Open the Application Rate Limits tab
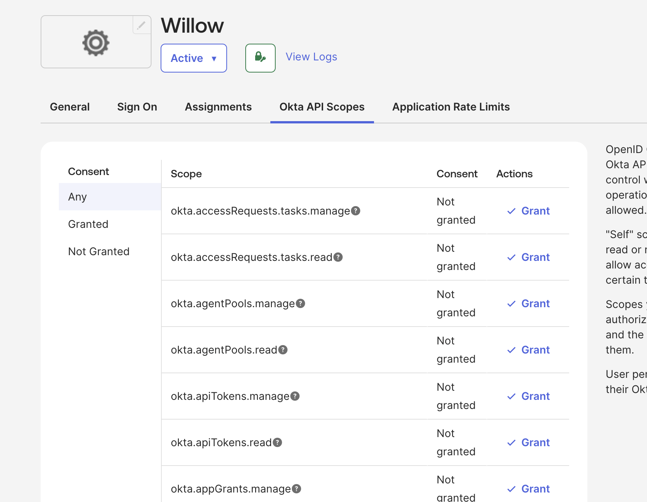The height and width of the screenshot is (502, 647). [451, 107]
